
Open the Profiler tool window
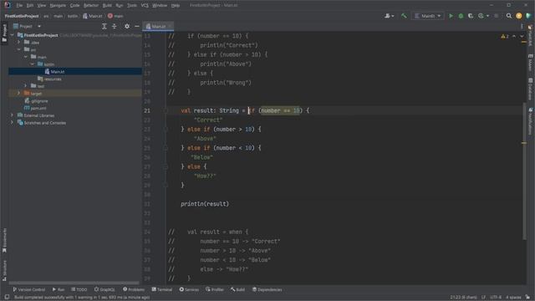click(215, 289)
